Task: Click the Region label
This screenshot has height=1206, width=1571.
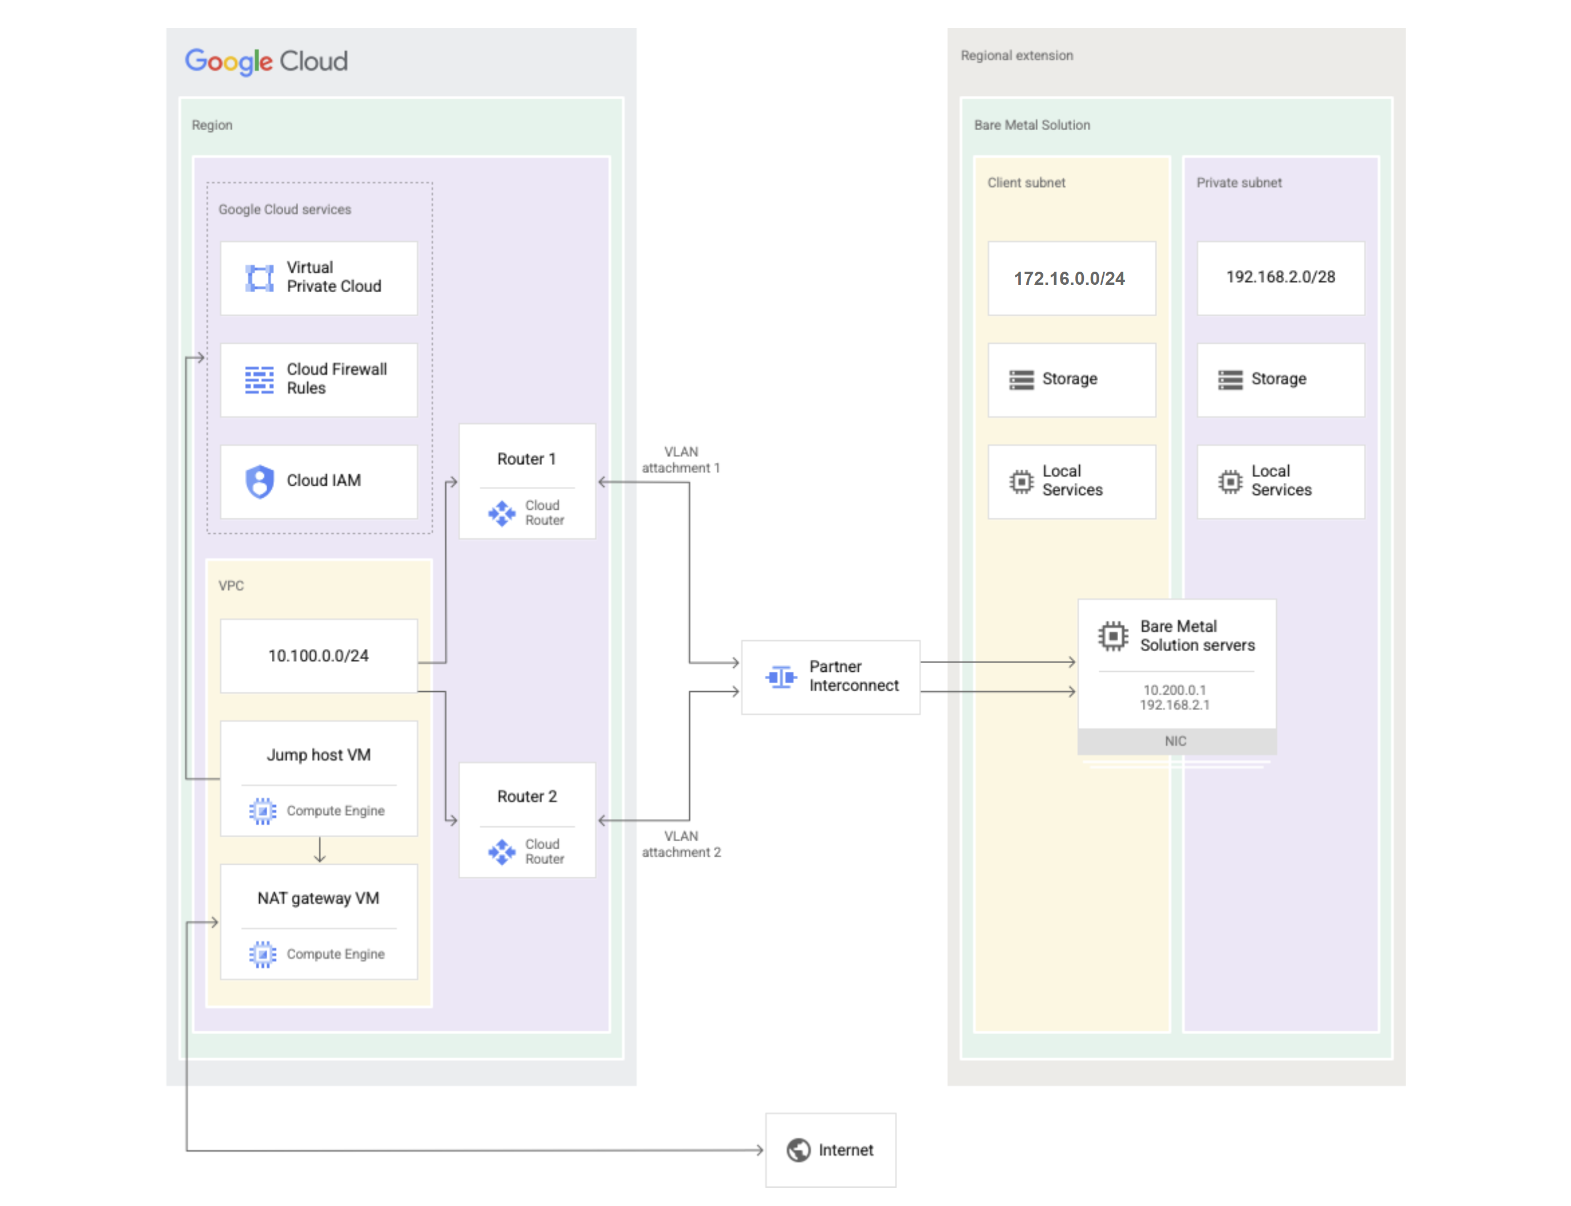Action: pos(212,125)
